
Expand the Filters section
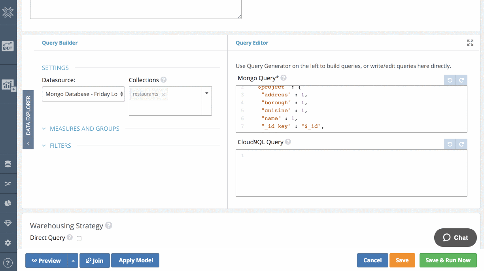pos(57,145)
